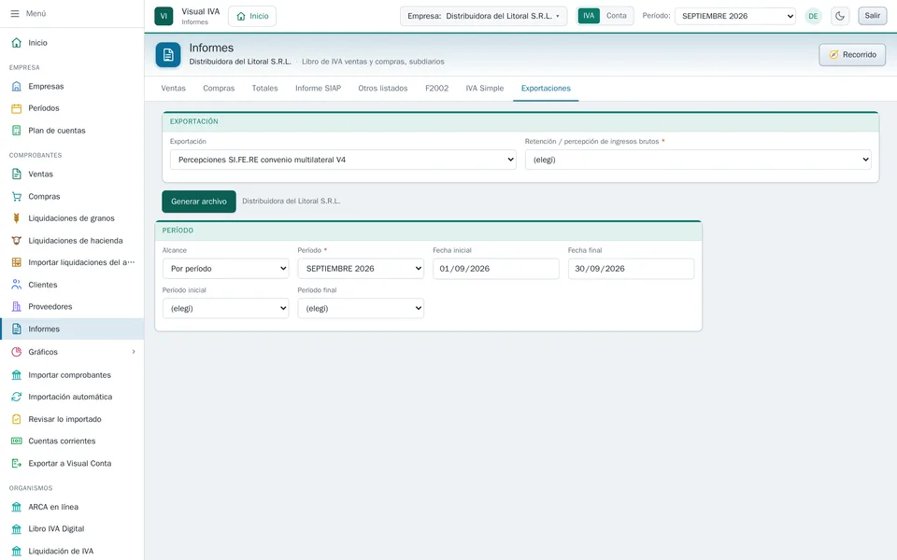Open Retención / percepción de ingresos brutos dropdown
The height and width of the screenshot is (560, 897).
click(x=698, y=160)
